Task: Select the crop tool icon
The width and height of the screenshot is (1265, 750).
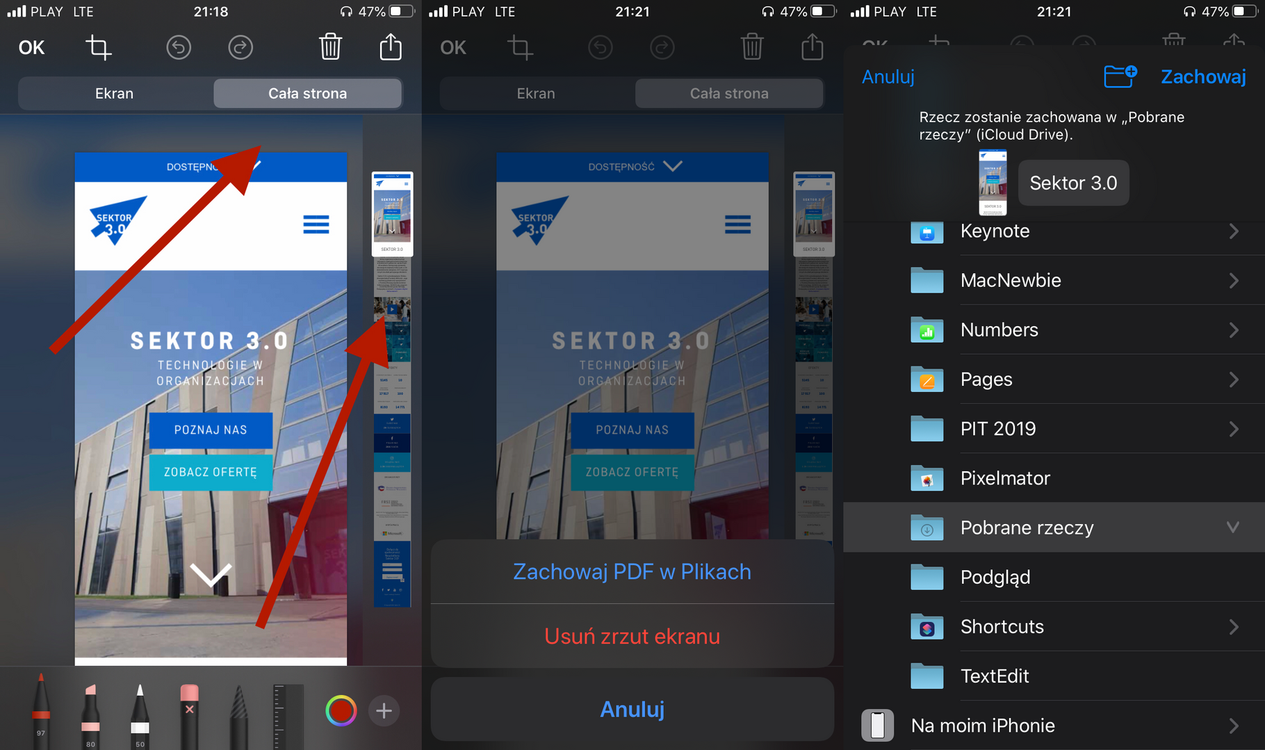Action: point(98,48)
